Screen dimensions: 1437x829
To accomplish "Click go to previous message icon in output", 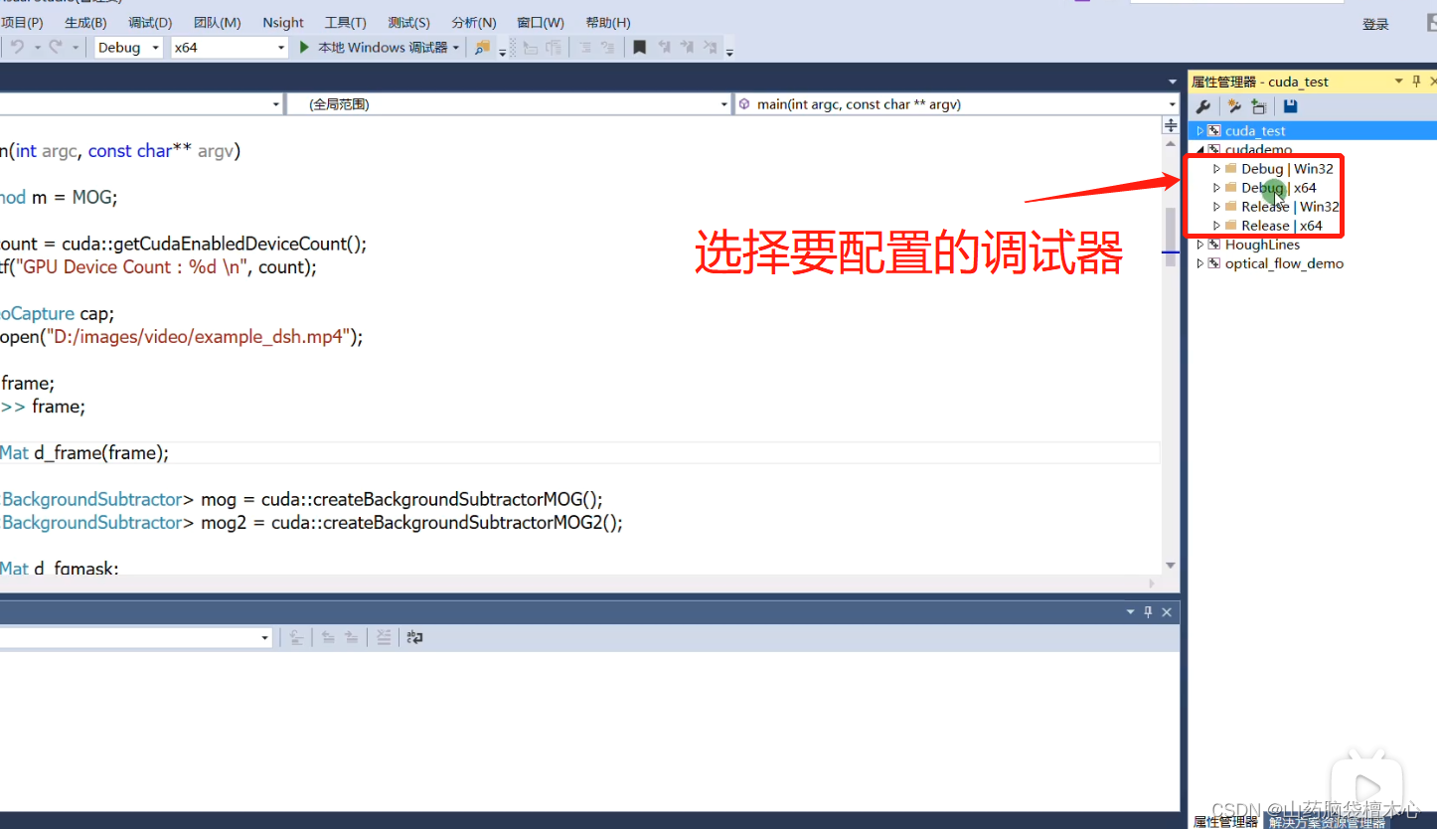I will [x=327, y=638].
